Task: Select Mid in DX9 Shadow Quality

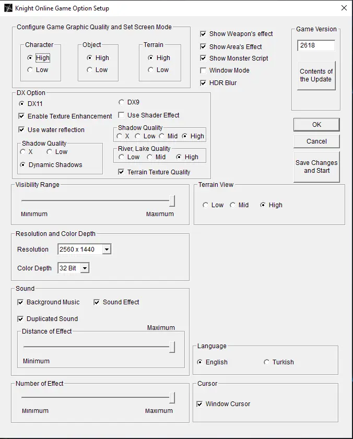Action: tap(161, 136)
